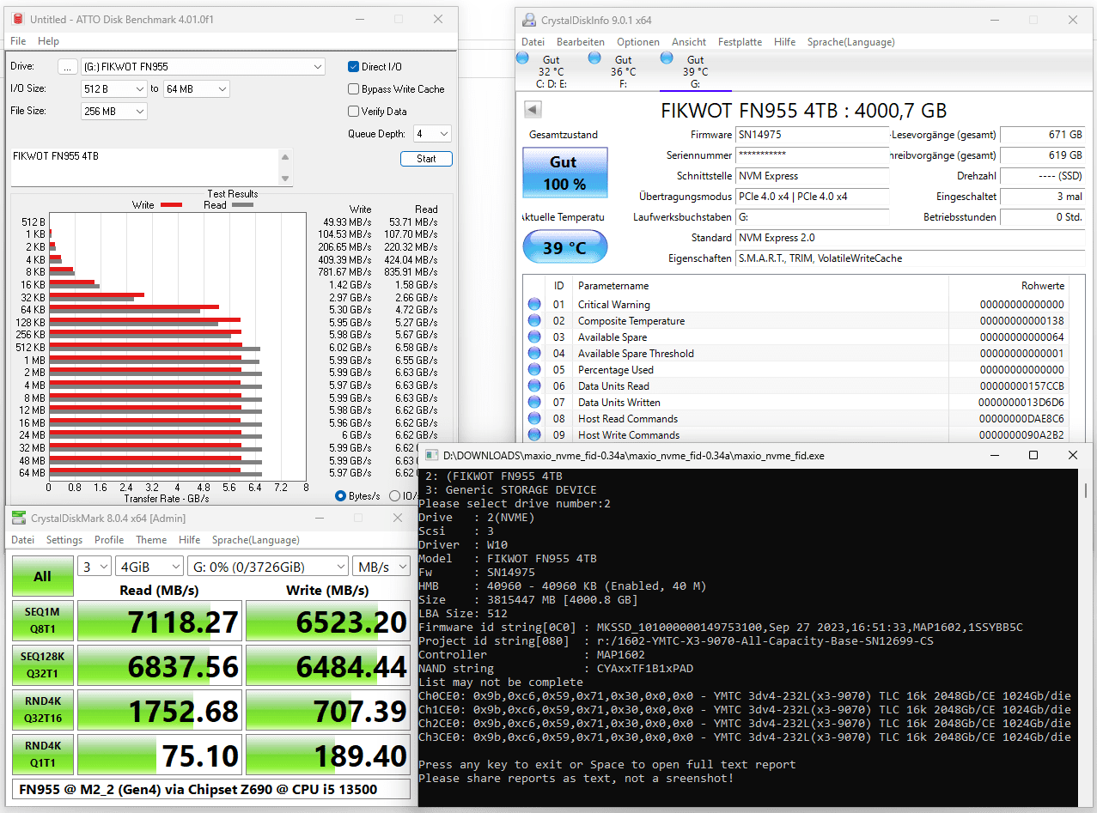Click the Available Spare status orb
The width and height of the screenshot is (1097, 813).
[534, 337]
